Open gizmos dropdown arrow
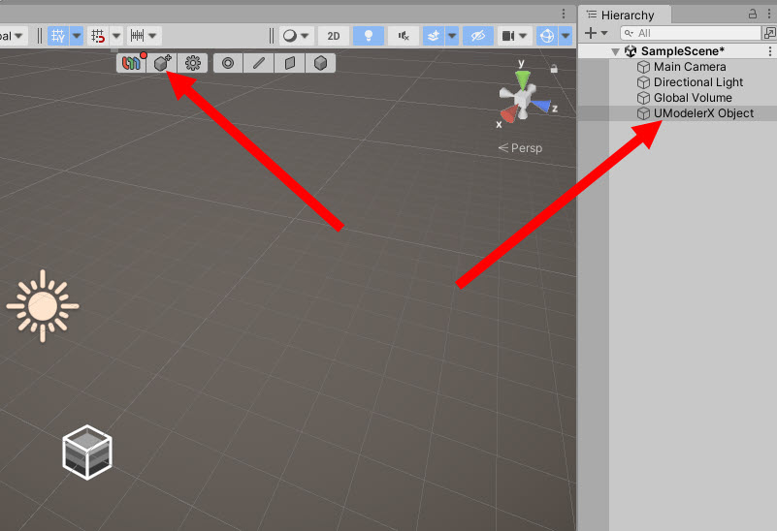 pos(566,36)
